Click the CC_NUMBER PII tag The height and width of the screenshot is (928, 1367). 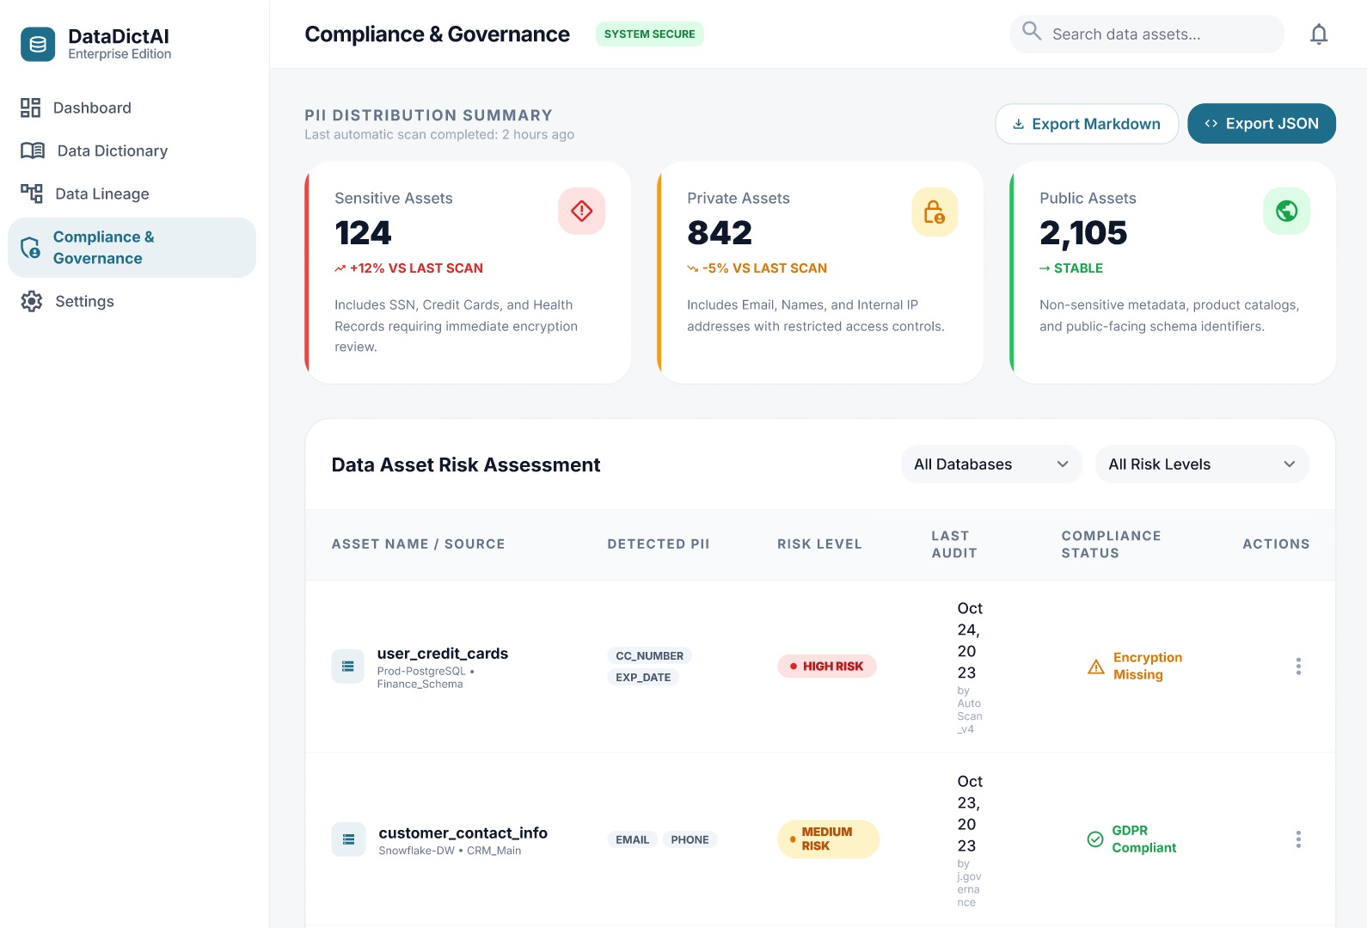[649, 655]
